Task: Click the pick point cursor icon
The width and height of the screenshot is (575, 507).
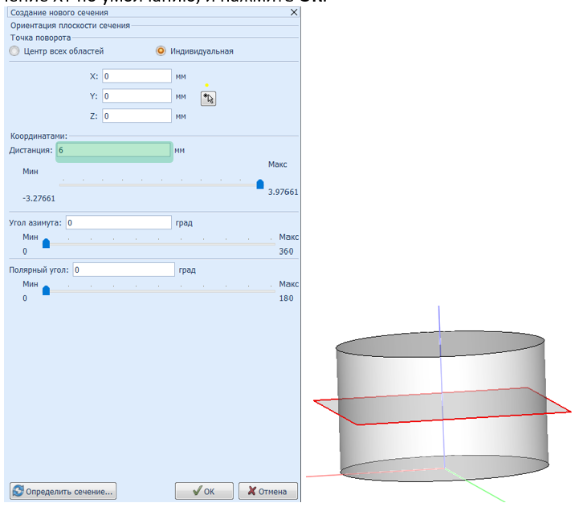Action: (x=208, y=98)
